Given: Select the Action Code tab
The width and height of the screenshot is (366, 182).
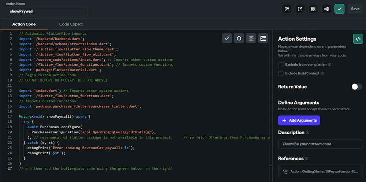Looking at the screenshot, I should [x=24, y=24].
